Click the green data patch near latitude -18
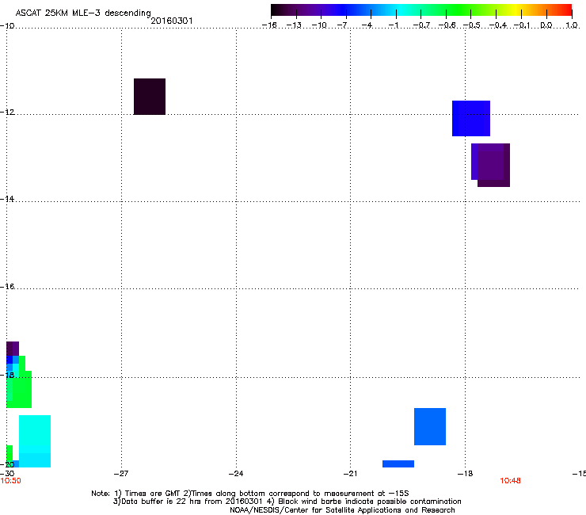This screenshot has height=515, width=586. [x=21, y=387]
